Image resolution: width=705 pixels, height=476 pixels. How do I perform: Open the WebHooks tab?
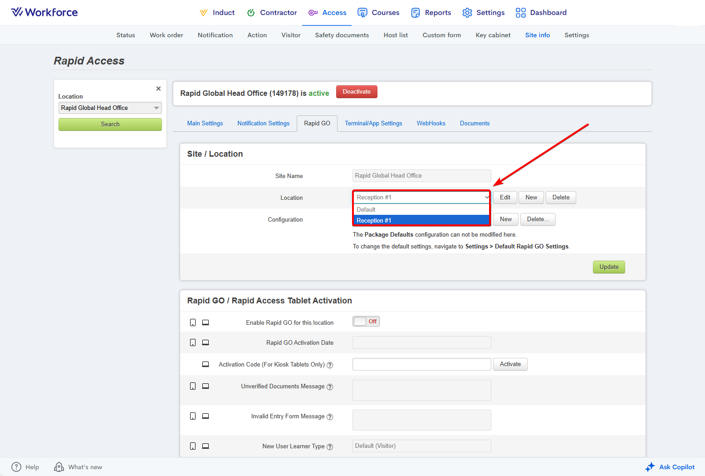[431, 123]
